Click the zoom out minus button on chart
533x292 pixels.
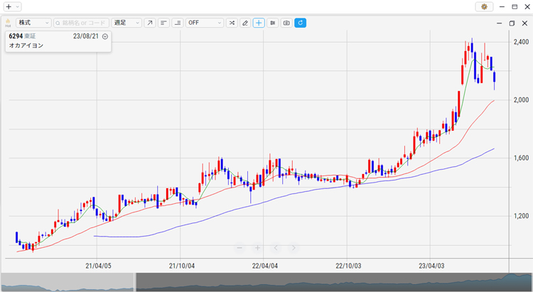tap(239, 248)
